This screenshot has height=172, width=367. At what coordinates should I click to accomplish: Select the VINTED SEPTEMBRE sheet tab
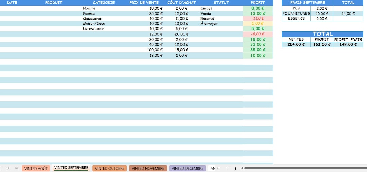[71, 168]
